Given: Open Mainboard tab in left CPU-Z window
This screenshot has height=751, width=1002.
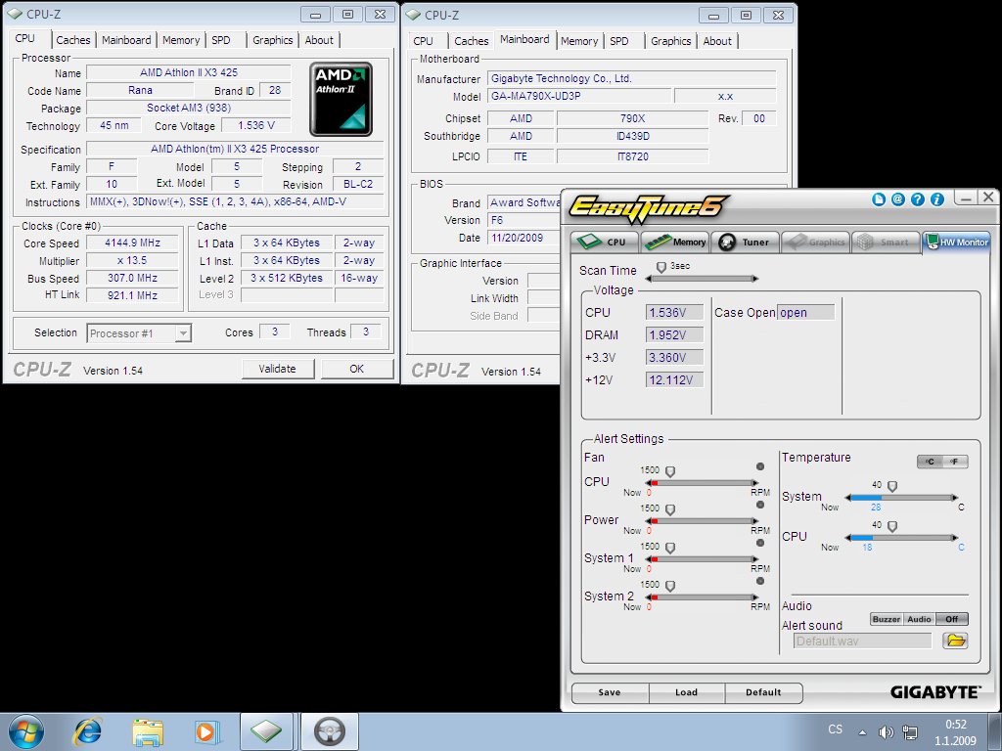Looking at the screenshot, I should (126, 40).
